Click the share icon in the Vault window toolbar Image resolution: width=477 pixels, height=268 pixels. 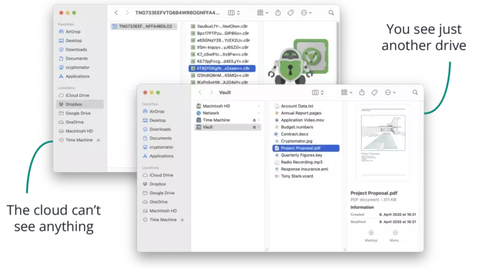362,92
